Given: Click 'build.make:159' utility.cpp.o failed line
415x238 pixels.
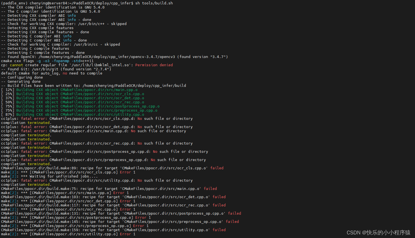Looking at the screenshot, I should pos(113,230).
